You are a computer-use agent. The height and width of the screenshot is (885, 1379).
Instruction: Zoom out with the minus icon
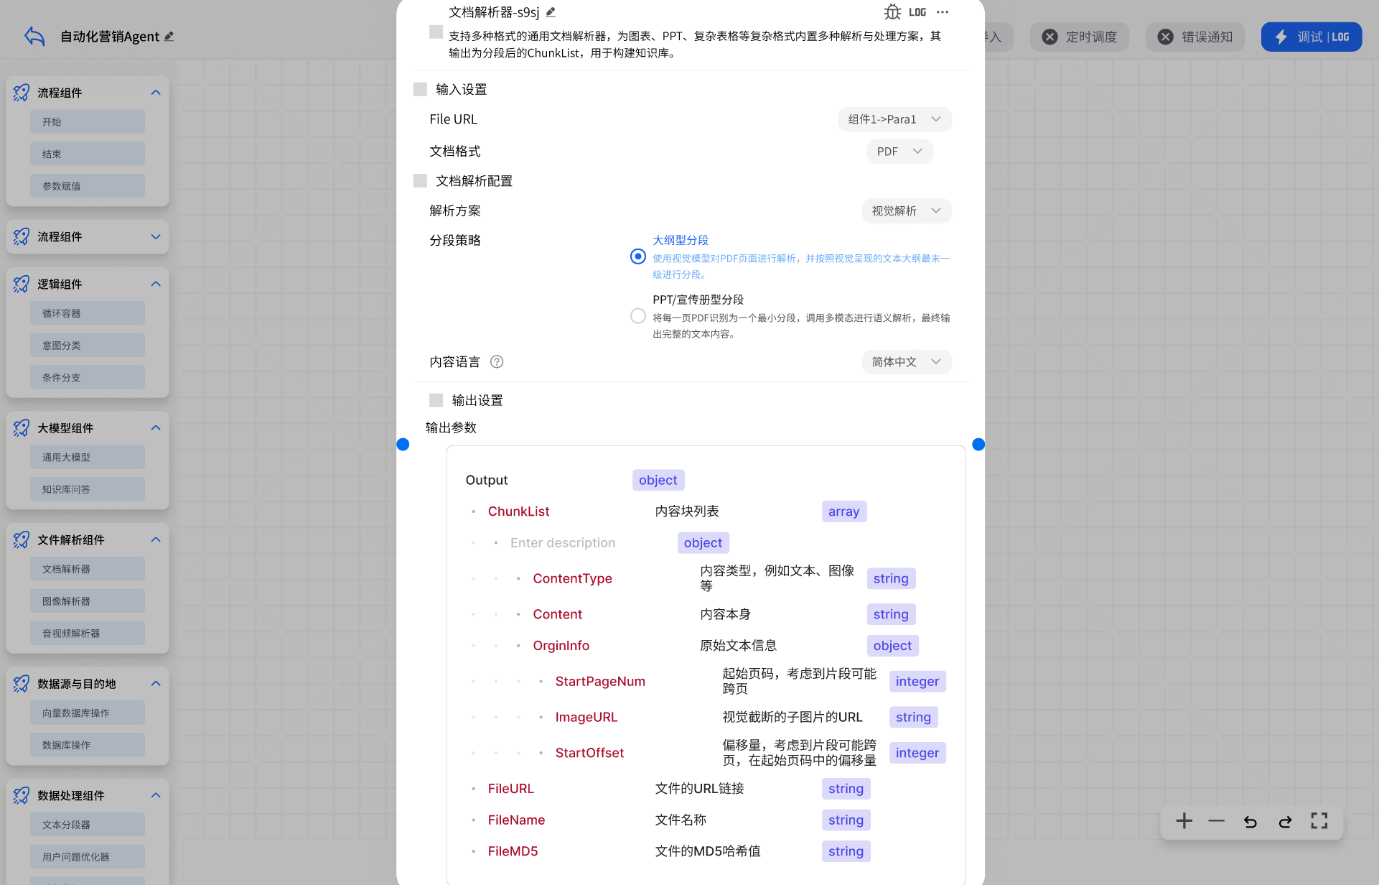point(1216,820)
